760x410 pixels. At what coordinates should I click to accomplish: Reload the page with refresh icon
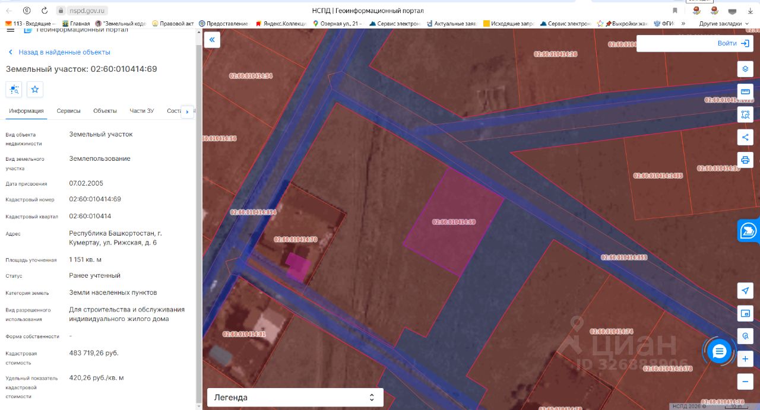click(45, 11)
